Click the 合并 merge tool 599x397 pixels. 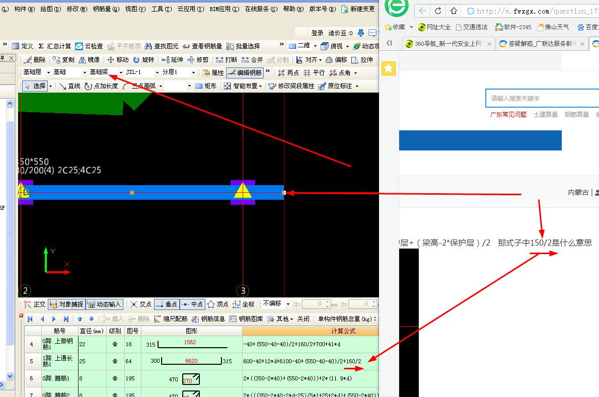[252, 60]
